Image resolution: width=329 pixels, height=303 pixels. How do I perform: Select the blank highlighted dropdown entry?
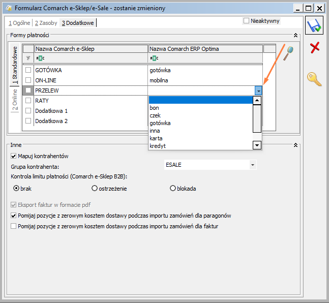(200, 100)
